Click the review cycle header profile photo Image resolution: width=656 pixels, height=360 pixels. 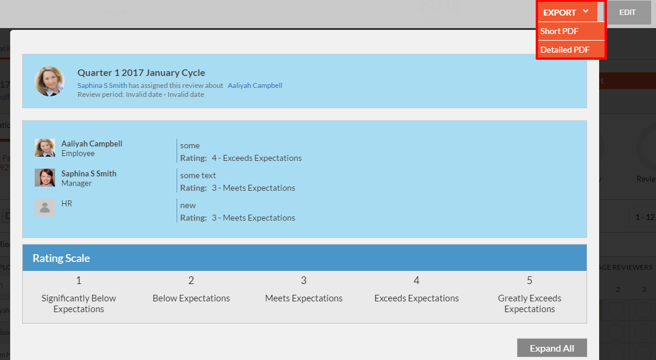(50, 81)
